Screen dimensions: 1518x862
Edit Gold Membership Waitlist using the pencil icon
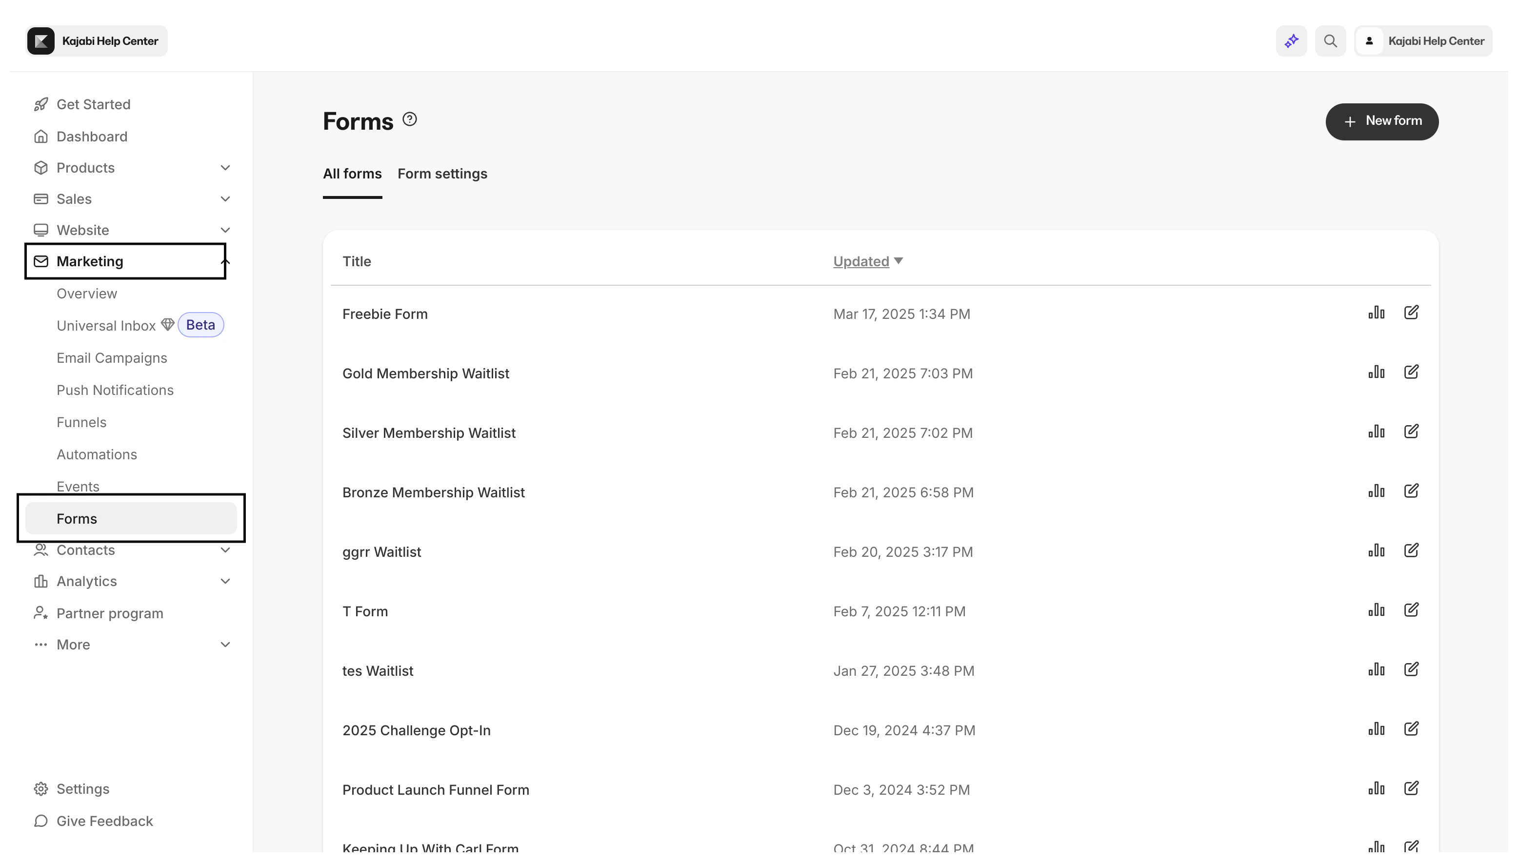pos(1413,372)
